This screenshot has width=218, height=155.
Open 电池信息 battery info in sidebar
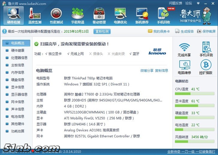pos(17,116)
